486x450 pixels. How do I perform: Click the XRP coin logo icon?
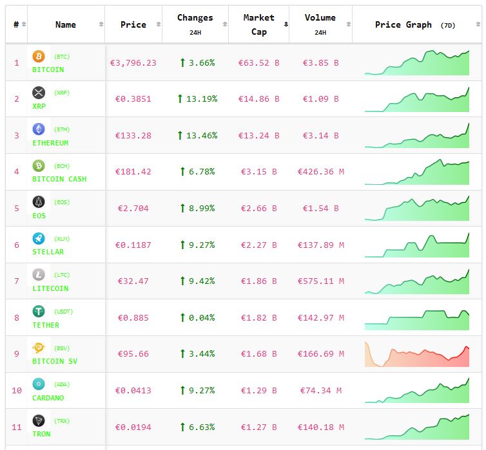coord(39,93)
